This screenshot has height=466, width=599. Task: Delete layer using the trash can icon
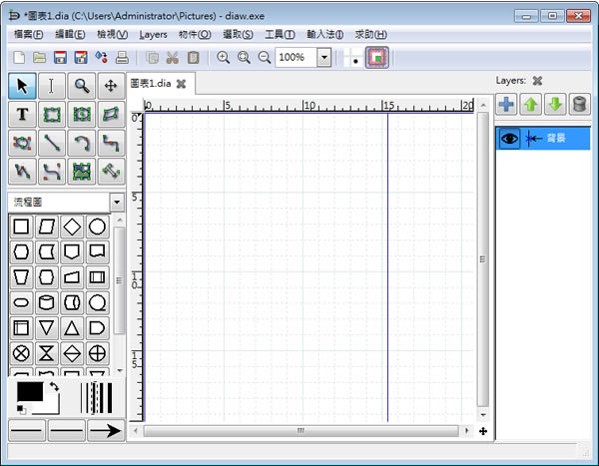click(579, 105)
